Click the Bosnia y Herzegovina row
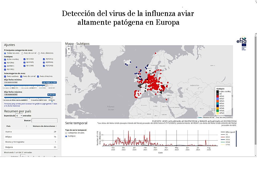 tap(31, 142)
